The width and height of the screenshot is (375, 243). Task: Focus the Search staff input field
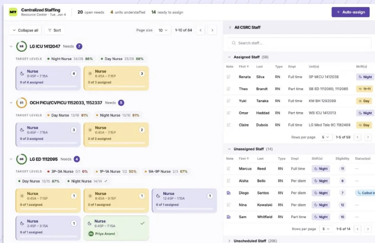pos(299,43)
